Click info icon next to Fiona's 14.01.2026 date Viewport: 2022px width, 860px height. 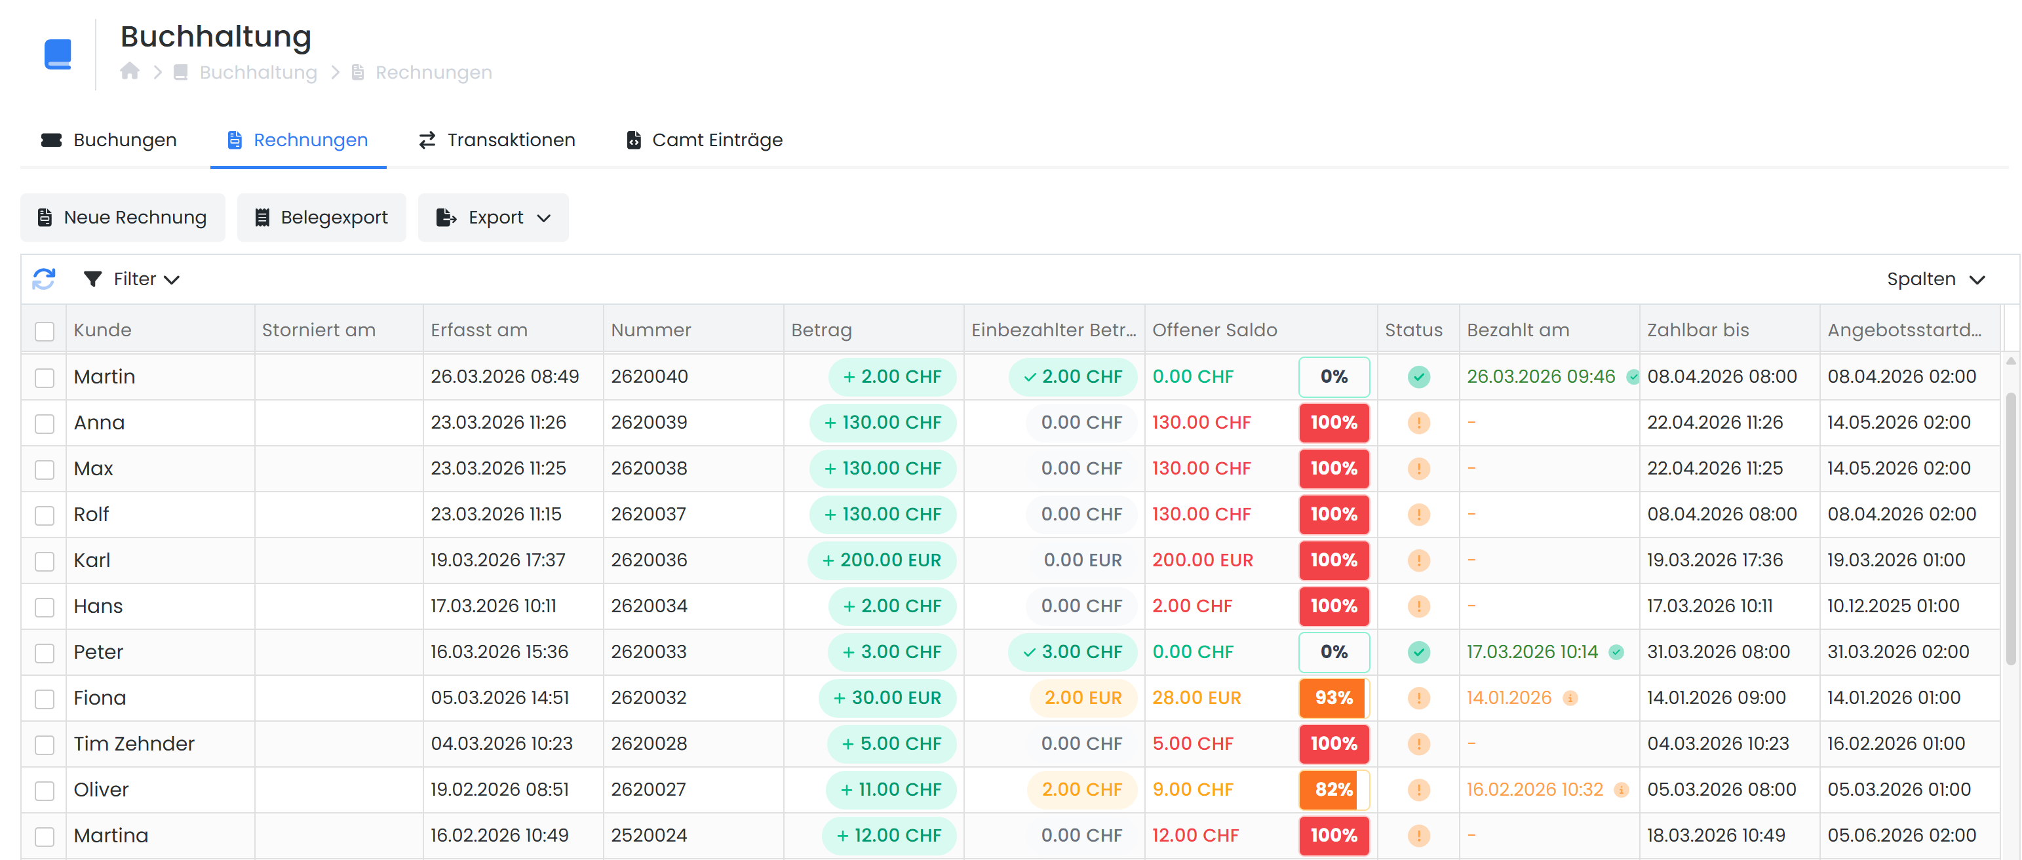click(x=1570, y=697)
